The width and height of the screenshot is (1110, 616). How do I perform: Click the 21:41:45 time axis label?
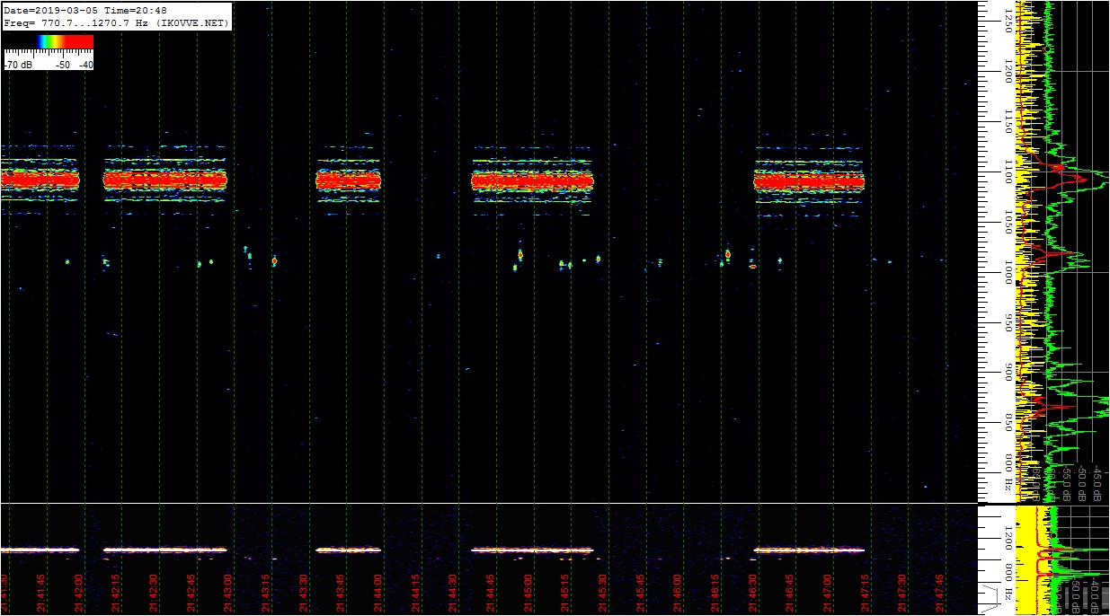(41, 591)
